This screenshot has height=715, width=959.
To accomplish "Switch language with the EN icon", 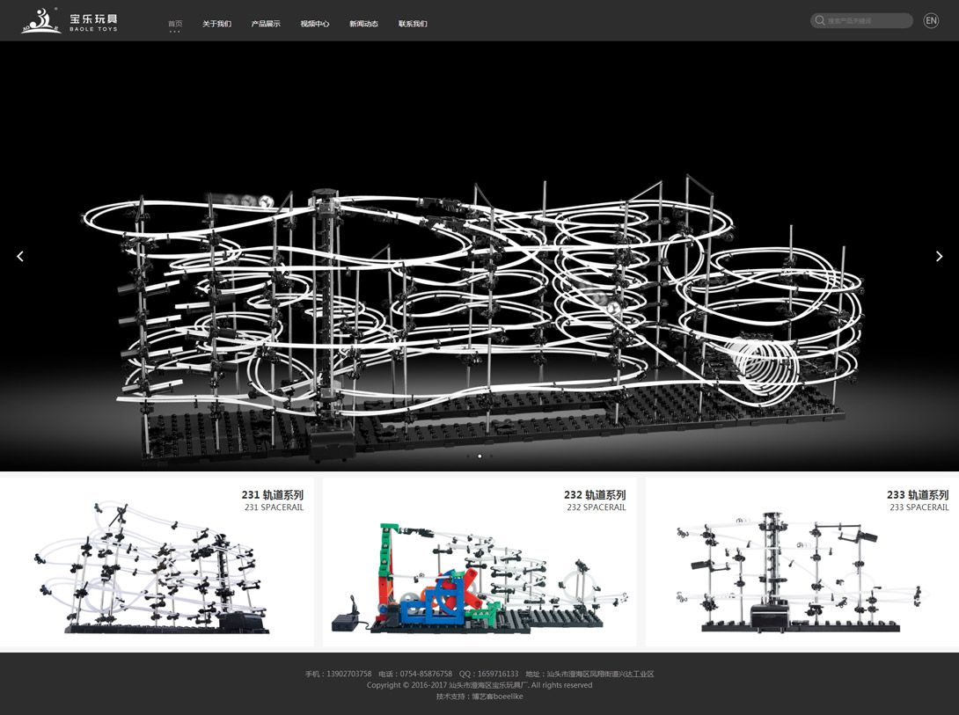I will [x=931, y=20].
